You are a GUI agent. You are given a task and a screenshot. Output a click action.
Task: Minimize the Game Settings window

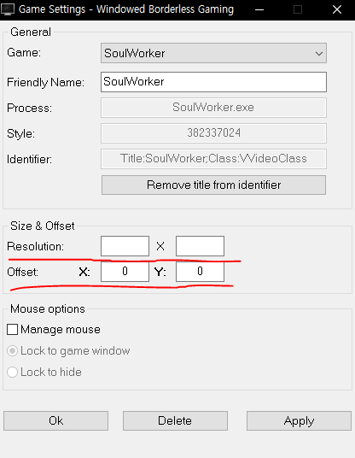pos(259,9)
